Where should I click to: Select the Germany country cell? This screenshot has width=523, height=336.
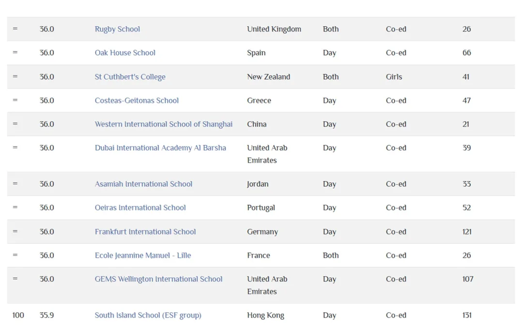262,232
